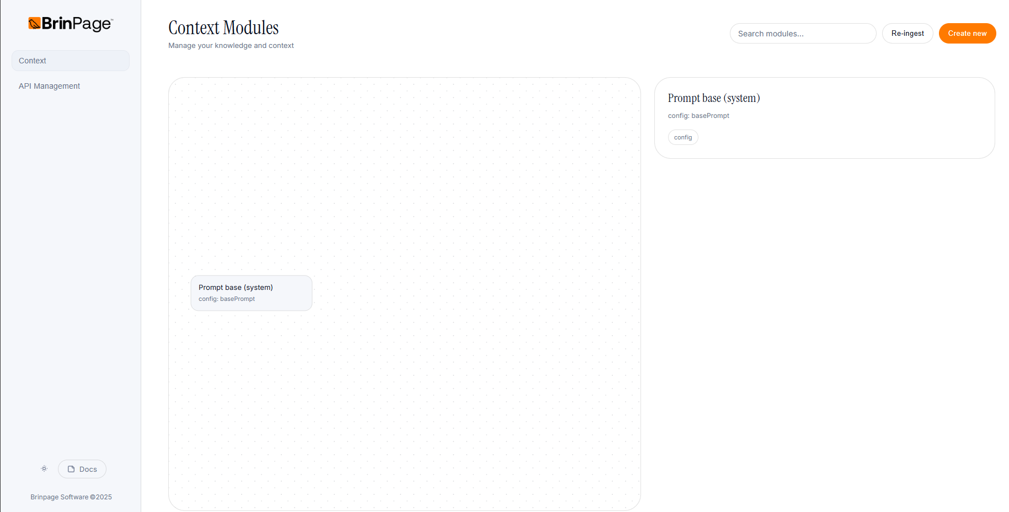
Task: Toggle the light/dark theme sun icon
Action: tap(44, 469)
